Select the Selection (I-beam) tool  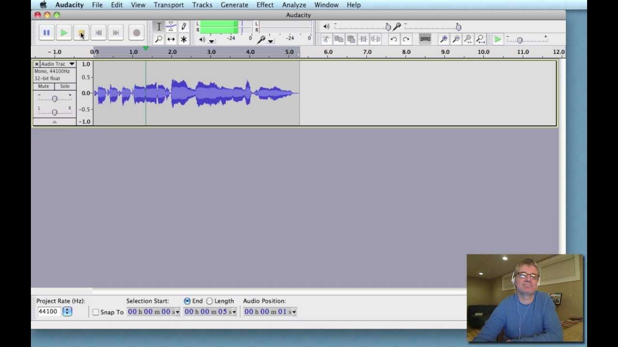(159, 27)
